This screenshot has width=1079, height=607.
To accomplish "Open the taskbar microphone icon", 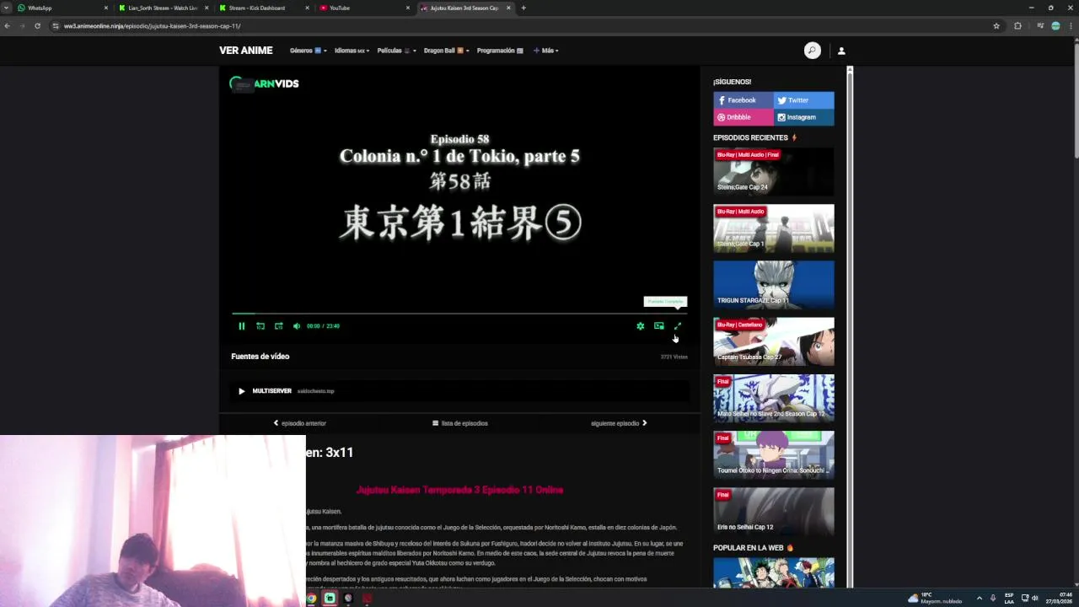I will (x=993, y=599).
